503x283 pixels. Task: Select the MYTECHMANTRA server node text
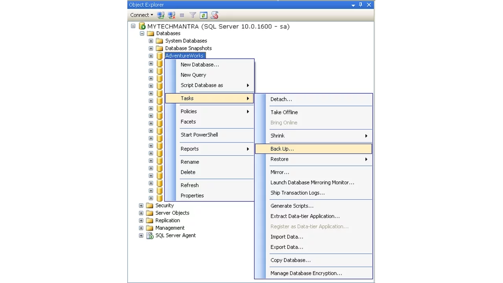218,26
